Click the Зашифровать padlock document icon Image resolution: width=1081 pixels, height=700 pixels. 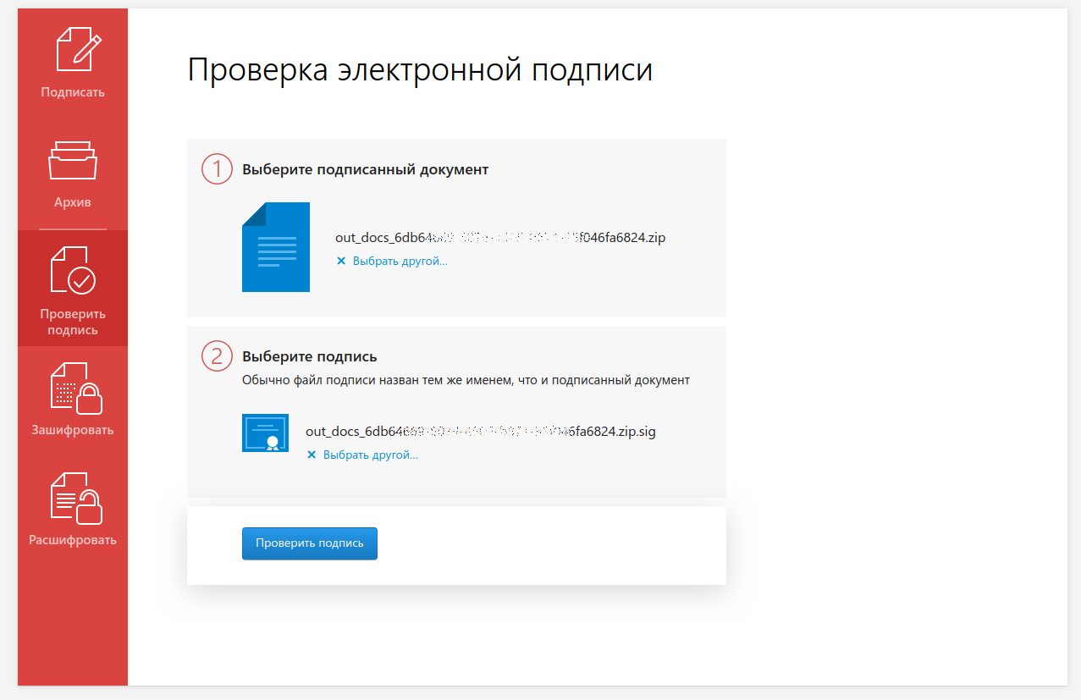tap(76, 388)
